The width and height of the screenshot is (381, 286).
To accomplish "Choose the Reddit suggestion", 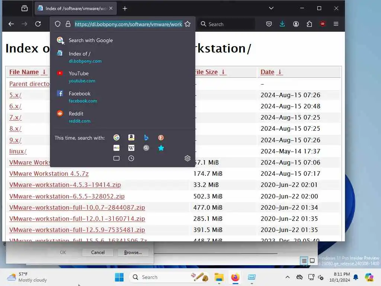I will (x=122, y=117).
